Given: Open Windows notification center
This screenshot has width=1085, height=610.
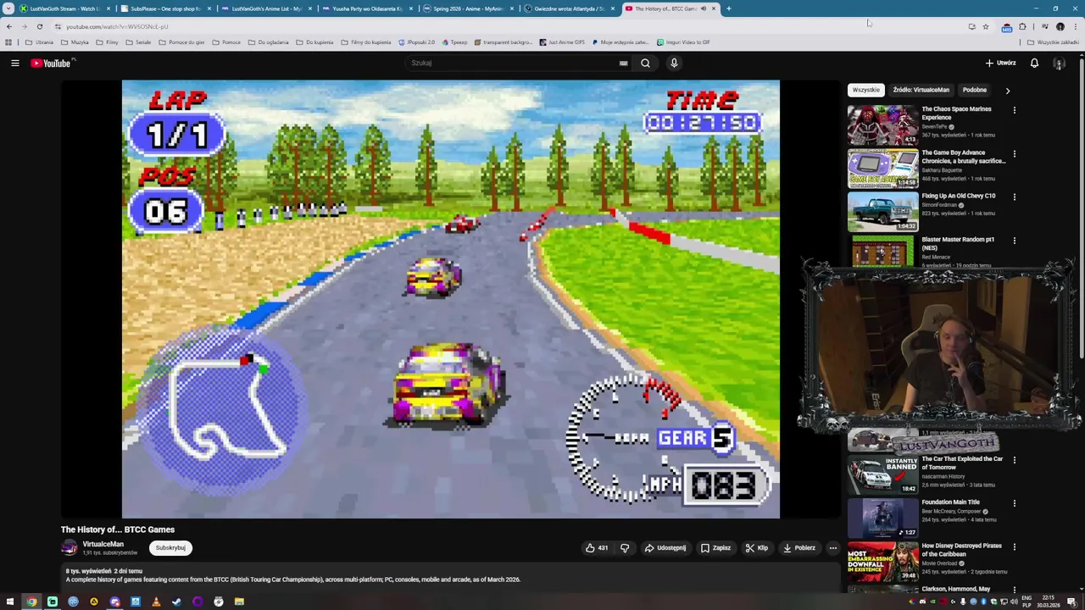Looking at the screenshot, I should click(x=1072, y=602).
